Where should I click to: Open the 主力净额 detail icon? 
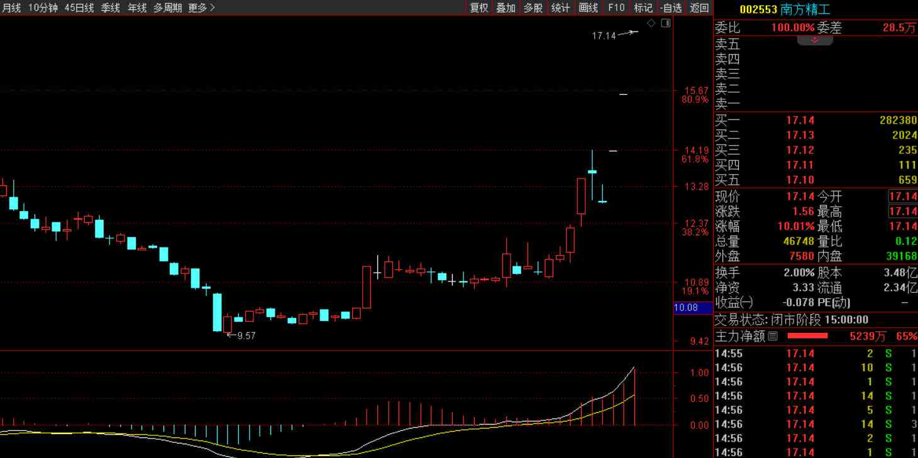(773, 336)
